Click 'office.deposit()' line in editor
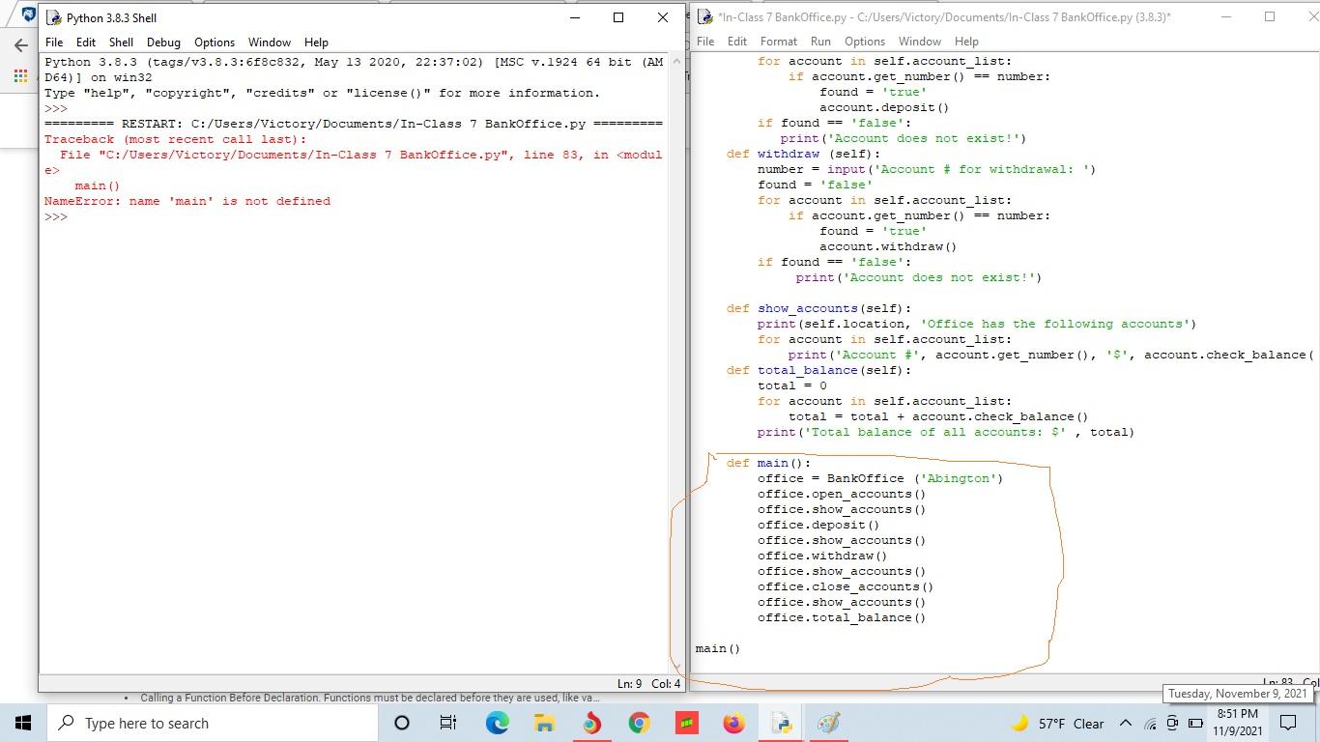1320x742 pixels. pyautogui.click(x=818, y=525)
